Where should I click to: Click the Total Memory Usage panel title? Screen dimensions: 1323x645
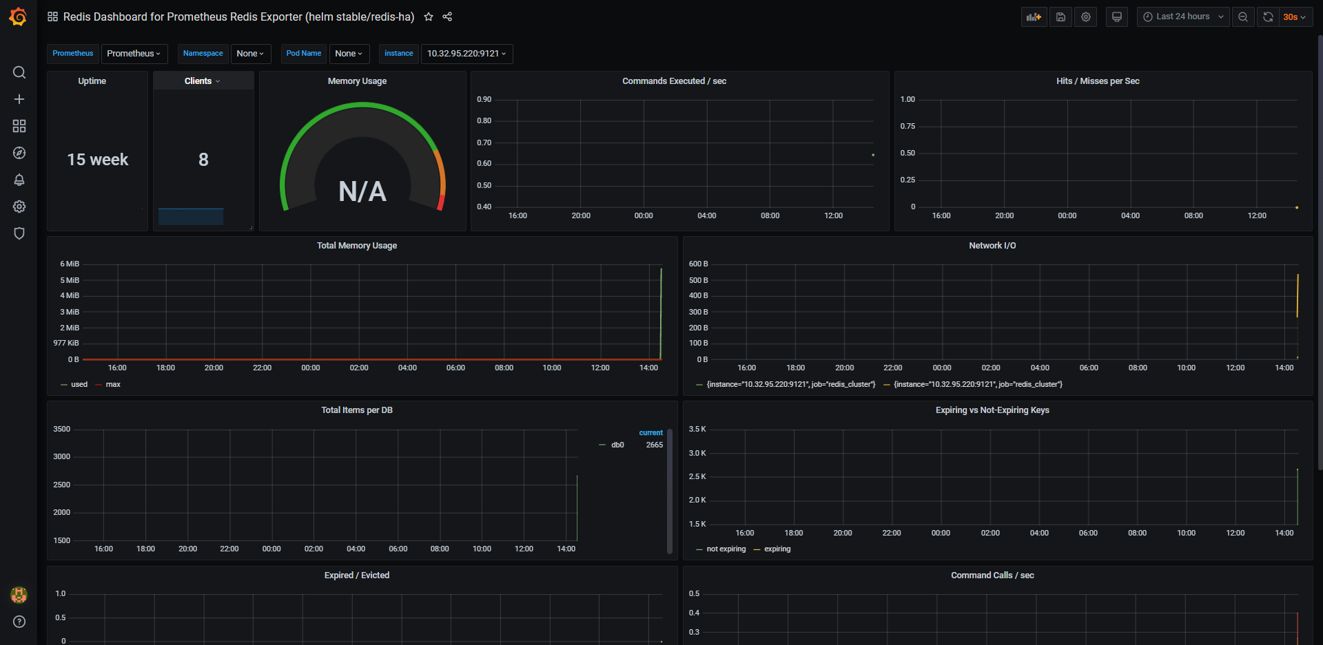[357, 246]
